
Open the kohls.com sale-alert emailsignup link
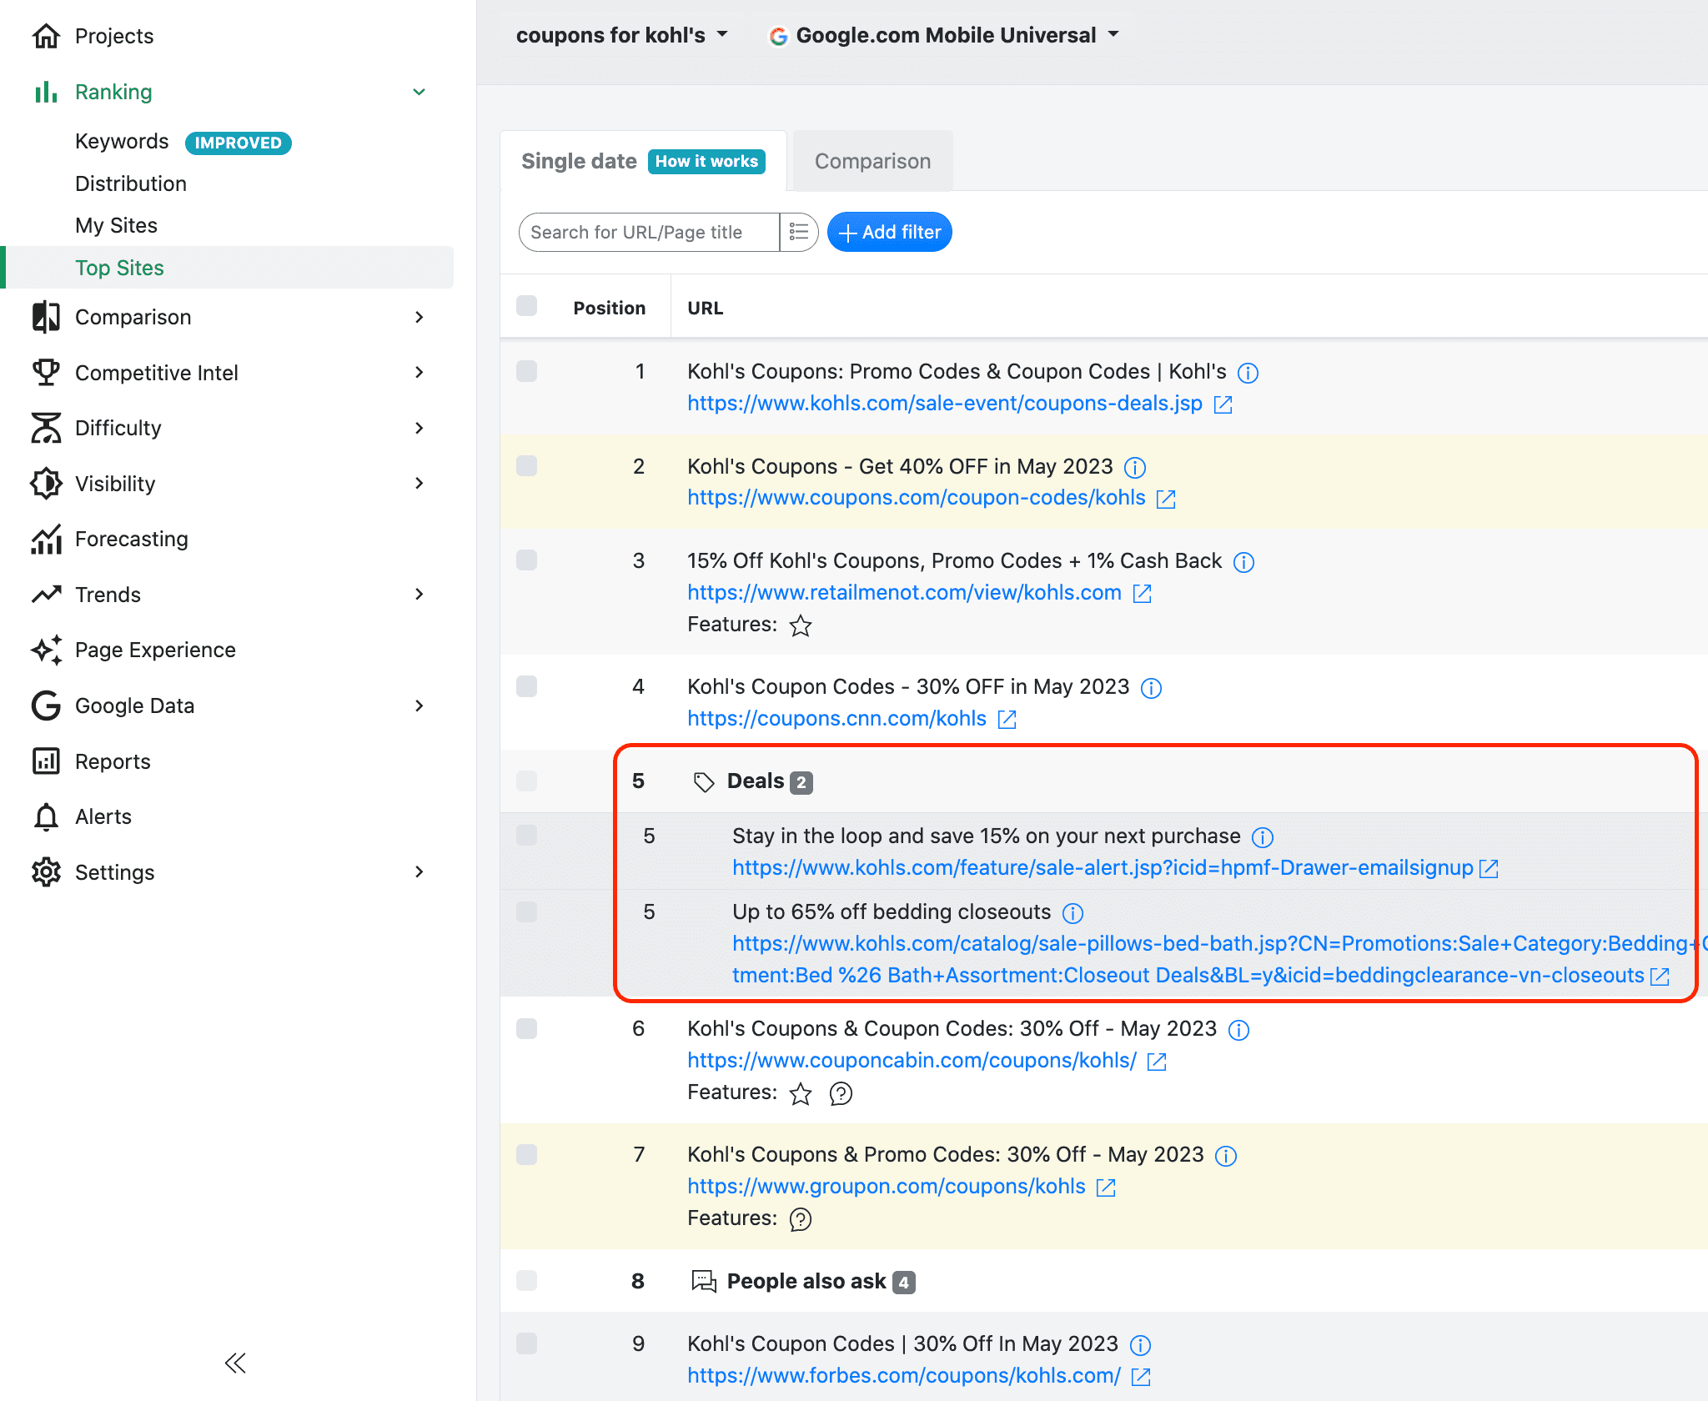1103,868
